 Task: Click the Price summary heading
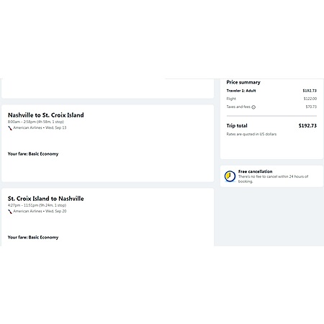pos(243,82)
